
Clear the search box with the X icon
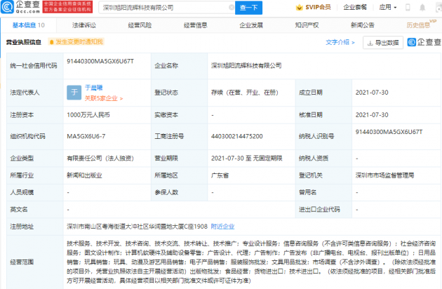[x=232, y=8]
